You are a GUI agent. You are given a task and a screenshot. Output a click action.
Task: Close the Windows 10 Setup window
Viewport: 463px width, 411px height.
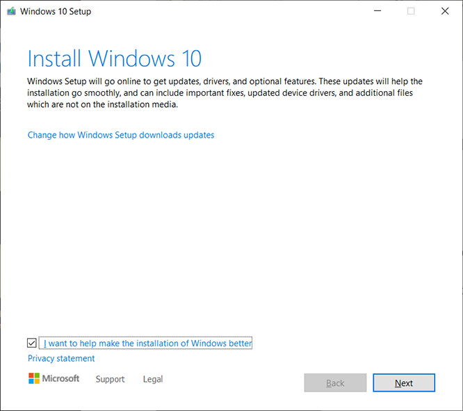(445, 11)
